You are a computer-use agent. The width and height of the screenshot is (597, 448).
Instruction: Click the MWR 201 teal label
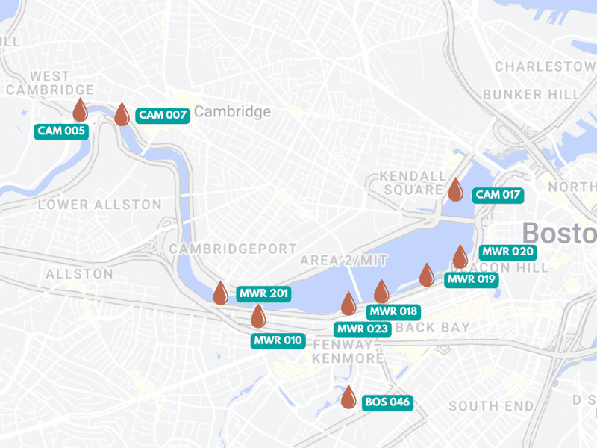[264, 293]
